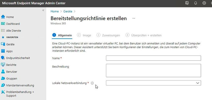Click the Apps grid icon

(3, 51)
